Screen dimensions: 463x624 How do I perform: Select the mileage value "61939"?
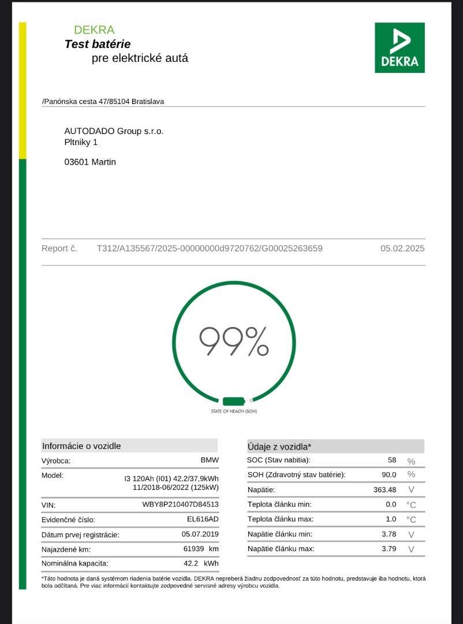click(194, 549)
